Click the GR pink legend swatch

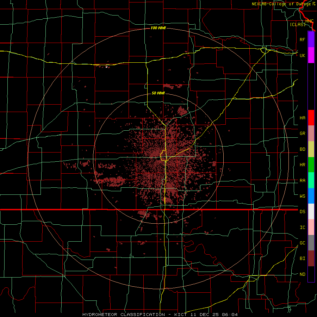(x=311, y=133)
